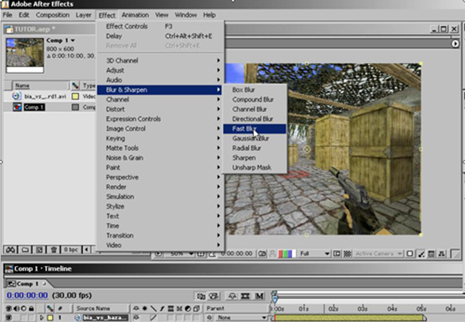
Task: Open the Composition menu
Action: point(53,15)
